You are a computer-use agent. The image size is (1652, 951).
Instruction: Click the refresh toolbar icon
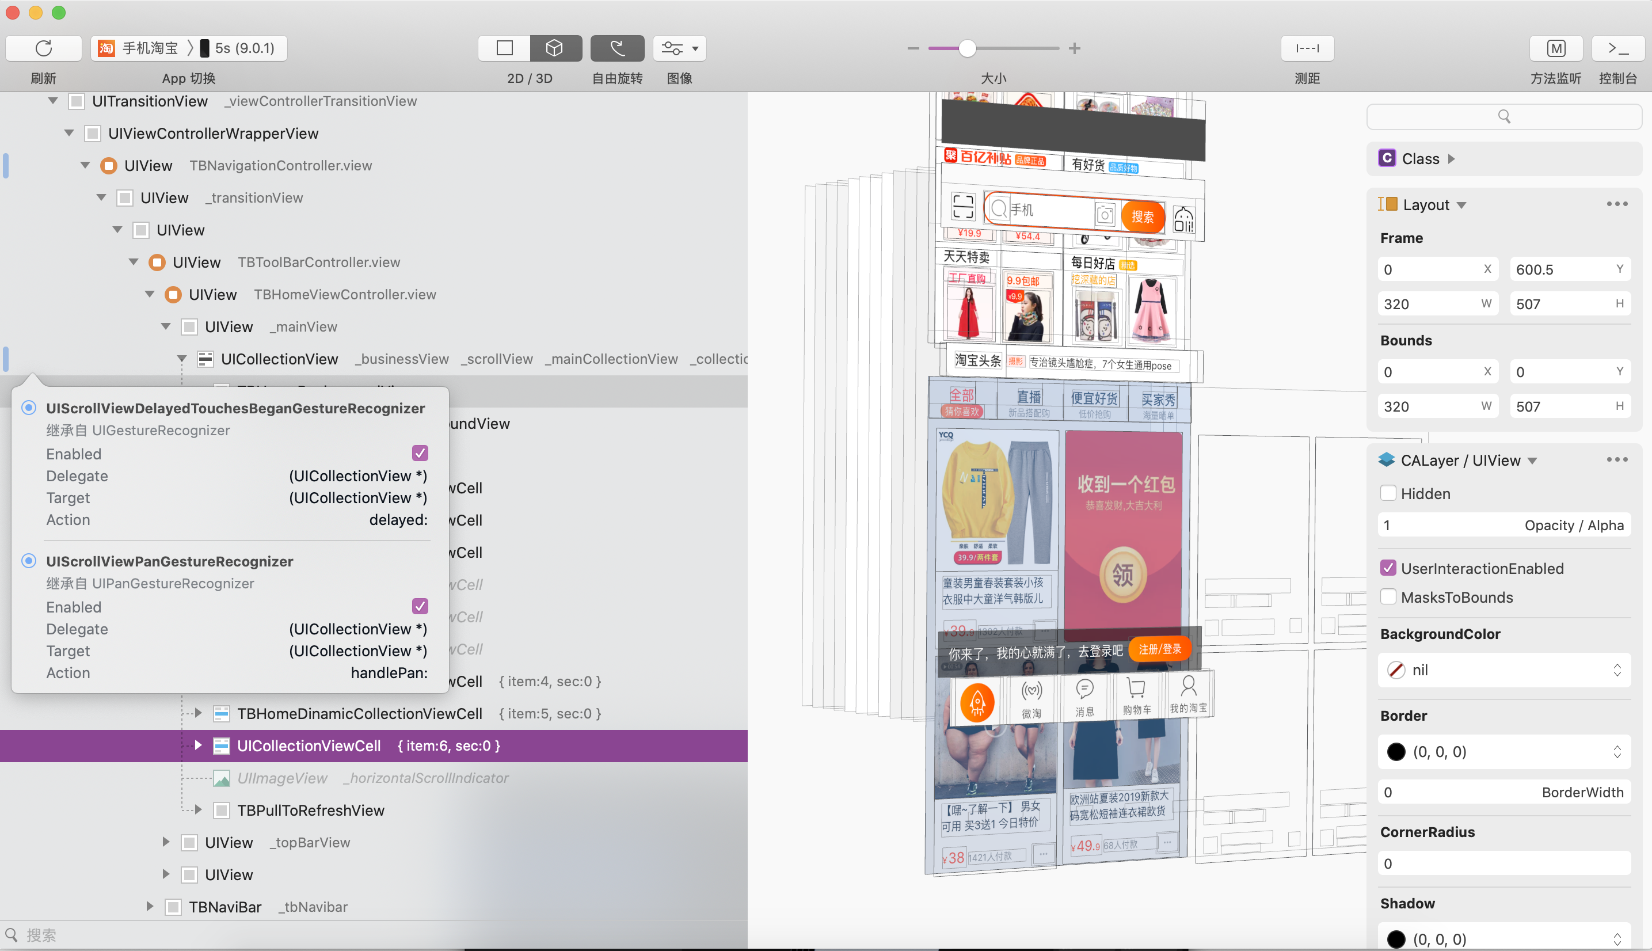click(x=43, y=48)
